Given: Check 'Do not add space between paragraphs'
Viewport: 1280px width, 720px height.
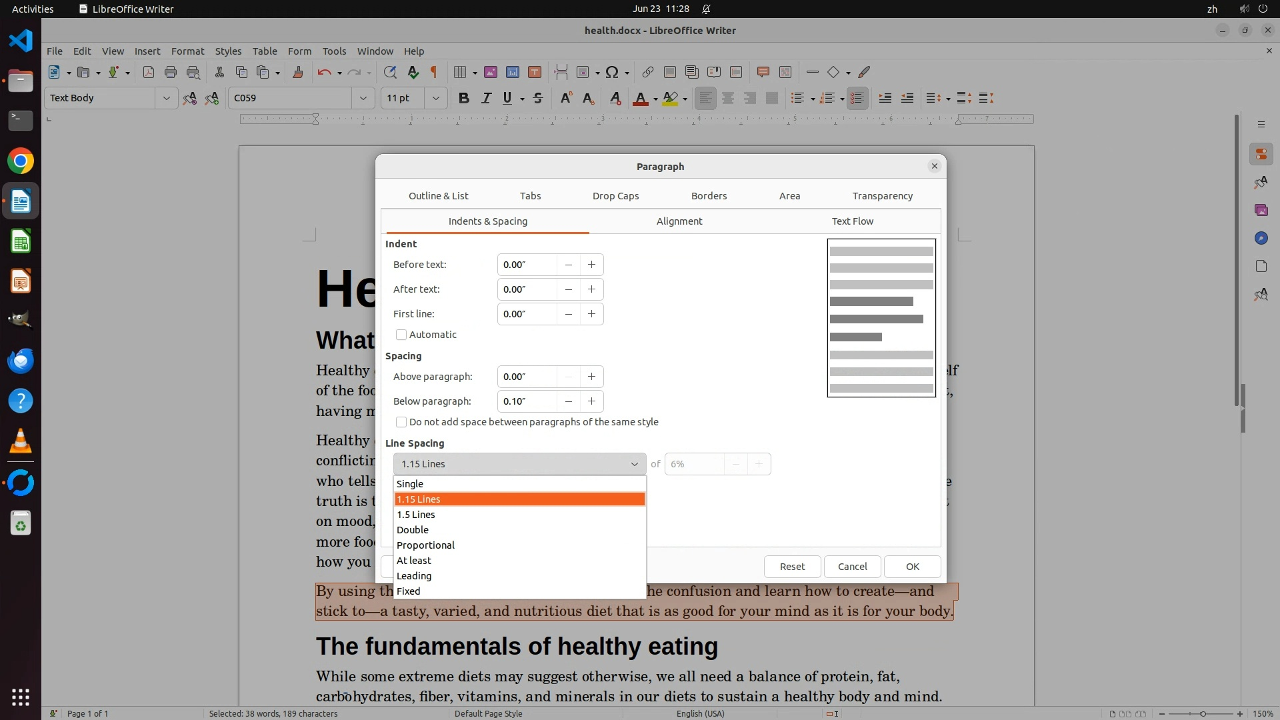Looking at the screenshot, I should pyautogui.click(x=401, y=422).
